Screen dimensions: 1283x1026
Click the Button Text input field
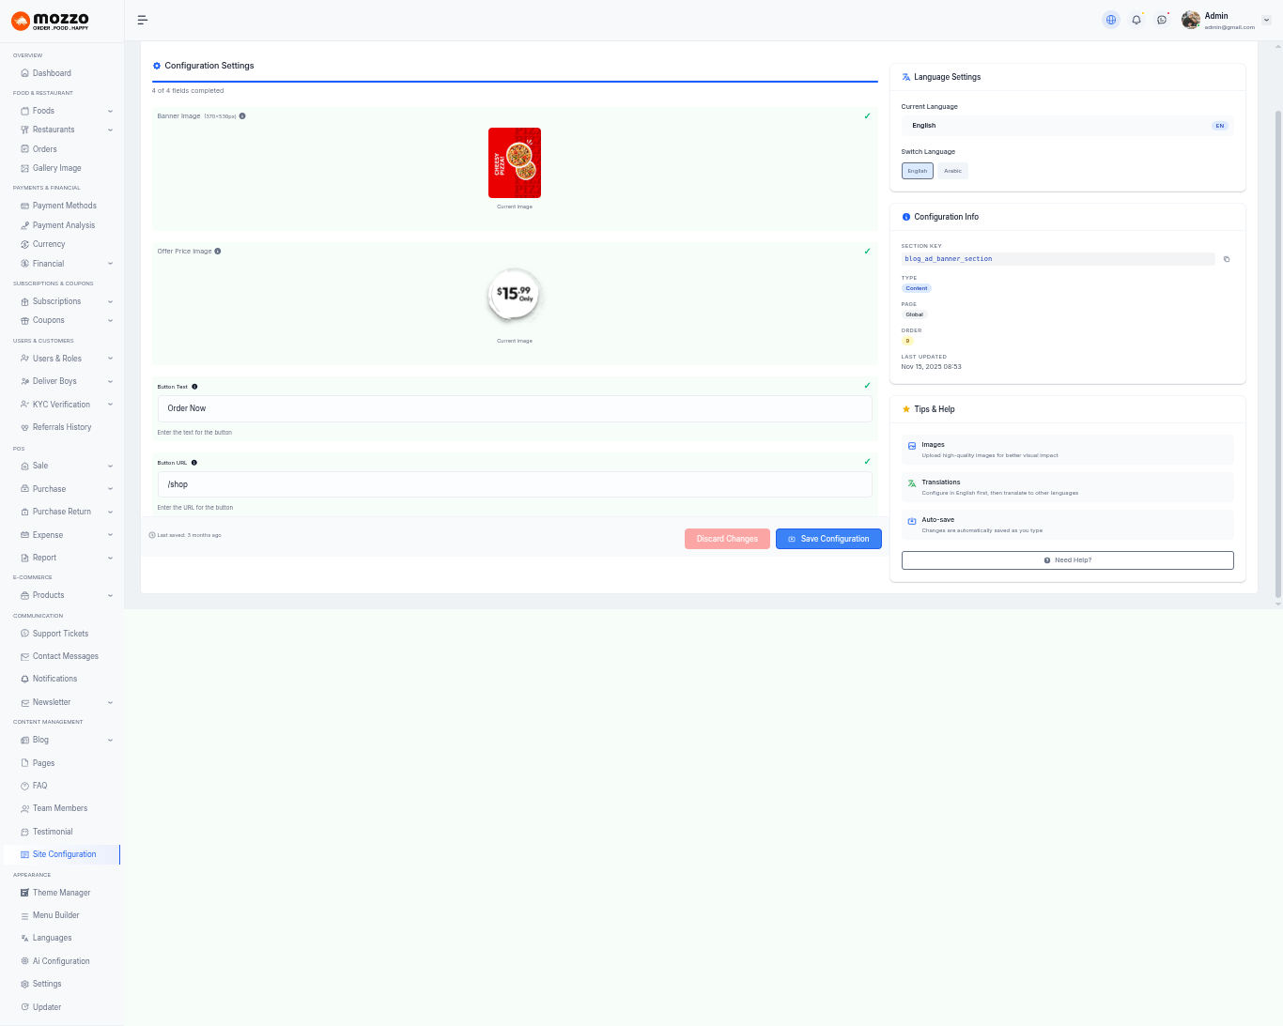click(x=515, y=408)
